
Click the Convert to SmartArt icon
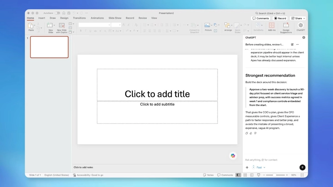194,25
